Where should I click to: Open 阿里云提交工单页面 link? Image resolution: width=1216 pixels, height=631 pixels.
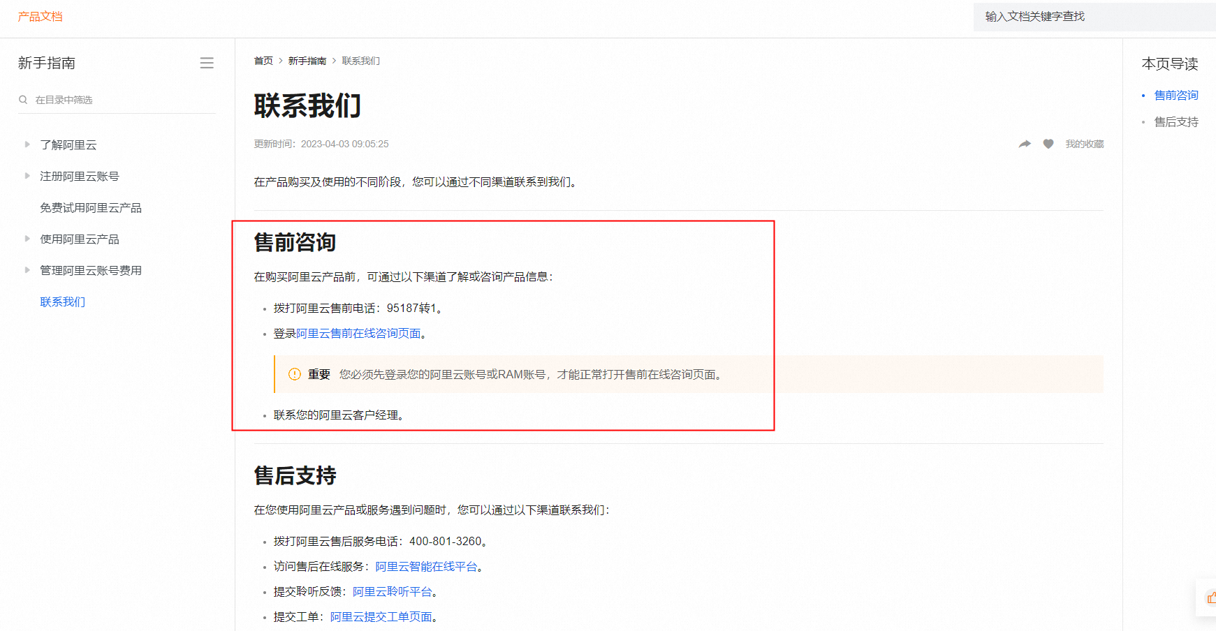point(381,617)
